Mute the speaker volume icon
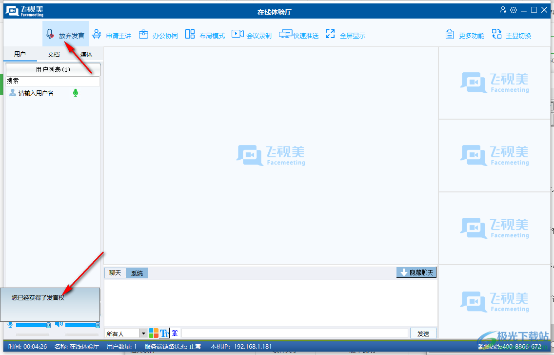 click(59, 324)
